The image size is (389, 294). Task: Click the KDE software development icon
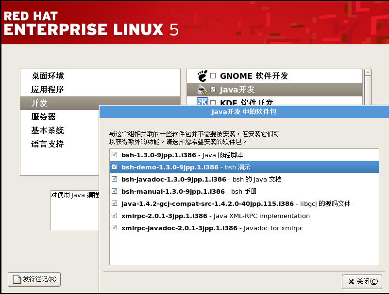(202, 101)
